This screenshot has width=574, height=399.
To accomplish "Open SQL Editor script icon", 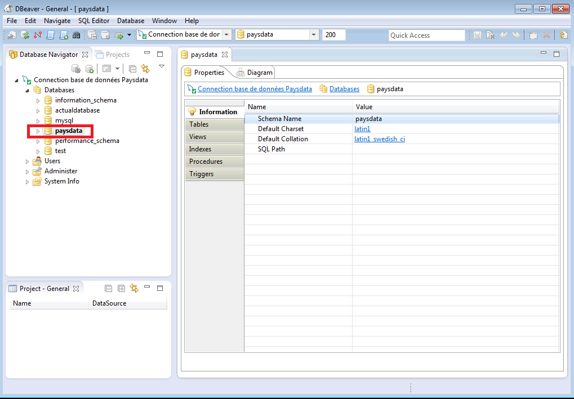I will click(51, 35).
